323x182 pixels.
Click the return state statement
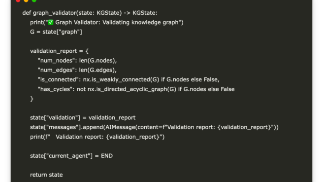click(x=46, y=175)
